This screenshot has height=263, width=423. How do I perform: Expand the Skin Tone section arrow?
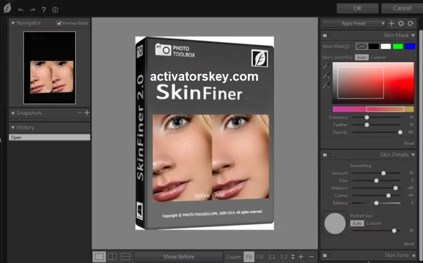pyautogui.click(x=413, y=255)
